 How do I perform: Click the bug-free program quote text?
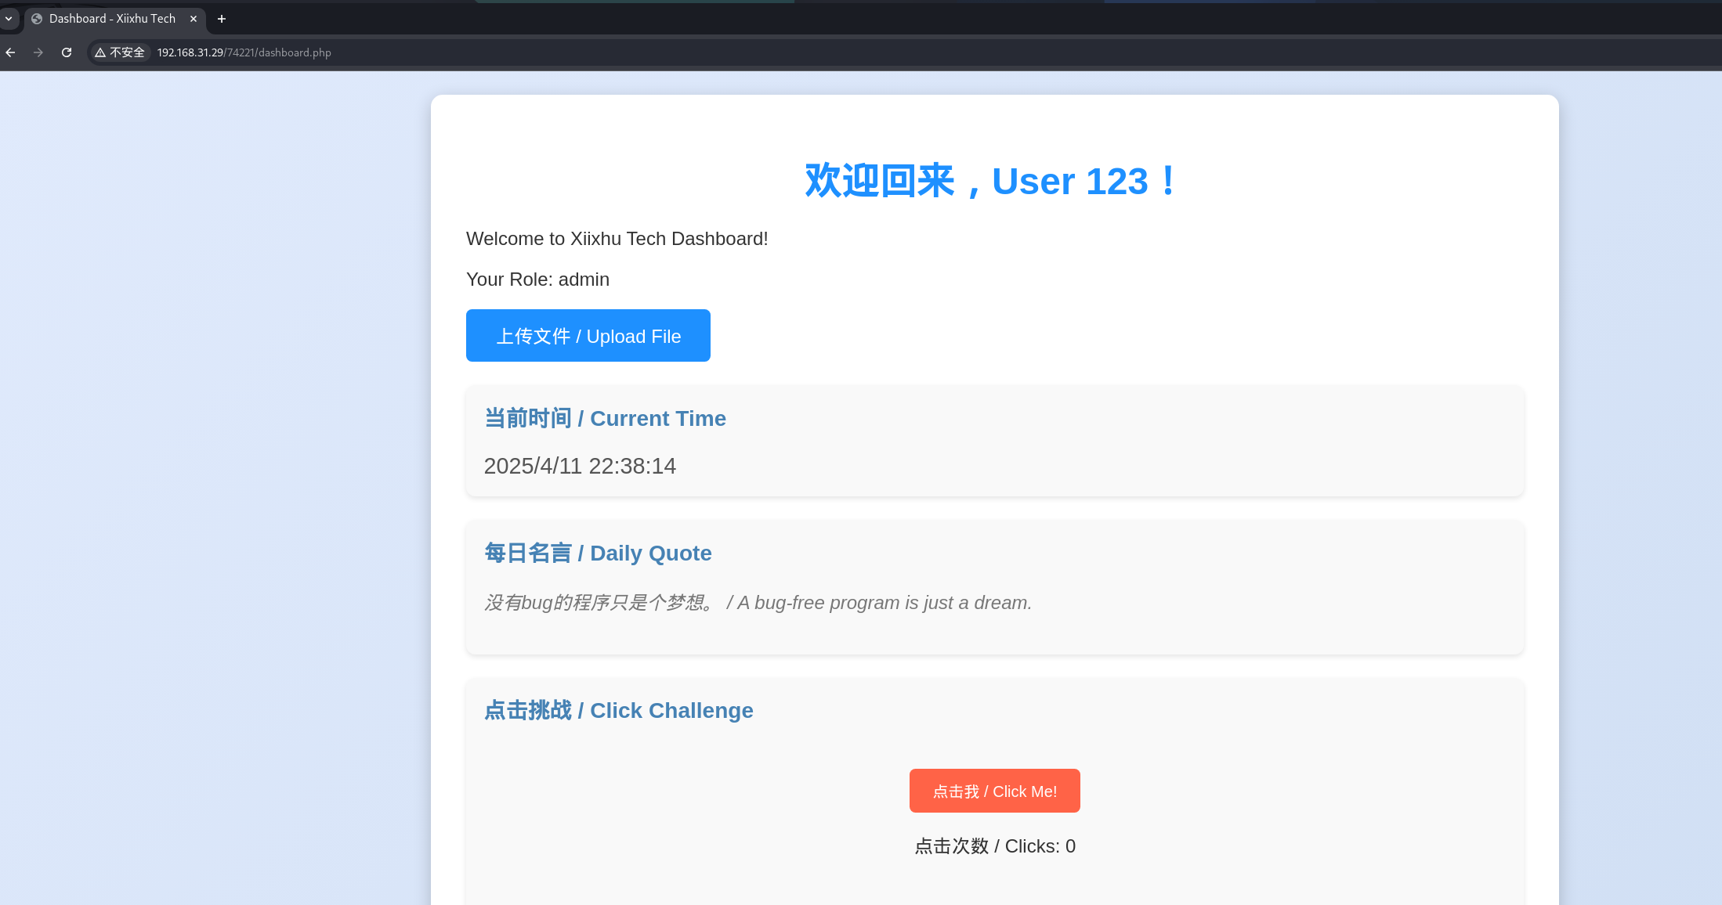758,603
